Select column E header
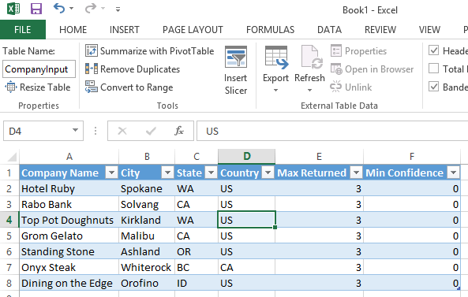The height and width of the screenshot is (297, 468). [x=319, y=157]
